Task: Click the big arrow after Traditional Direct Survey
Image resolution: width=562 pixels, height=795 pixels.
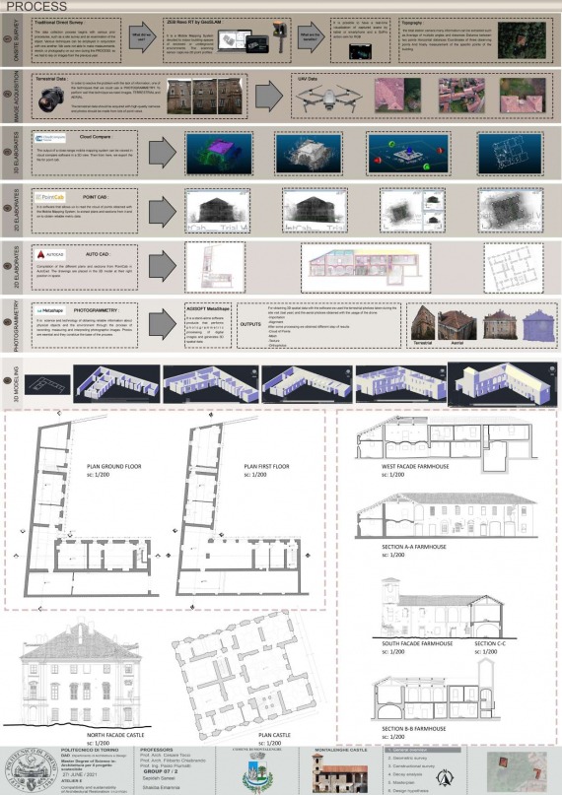Action: pos(142,37)
